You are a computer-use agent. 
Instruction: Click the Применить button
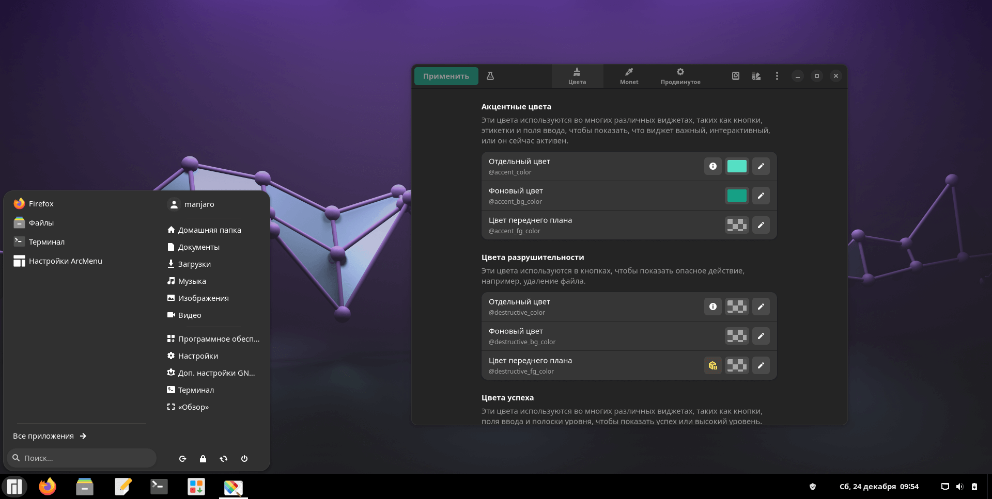click(x=446, y=75)
